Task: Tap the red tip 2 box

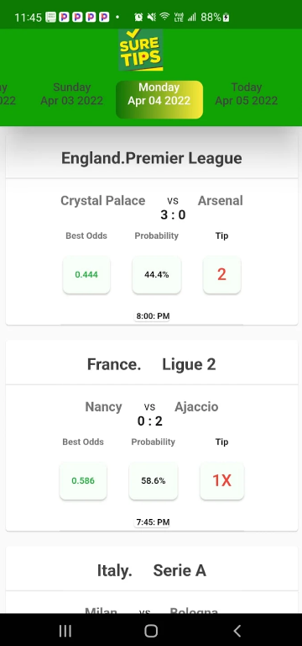Action: click(221, 275)
